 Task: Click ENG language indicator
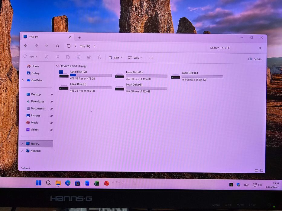coord(246,185)
